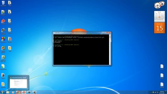Go to next month in calendar gadget
This screenshot has width=167, height=94.
[164, 12]
